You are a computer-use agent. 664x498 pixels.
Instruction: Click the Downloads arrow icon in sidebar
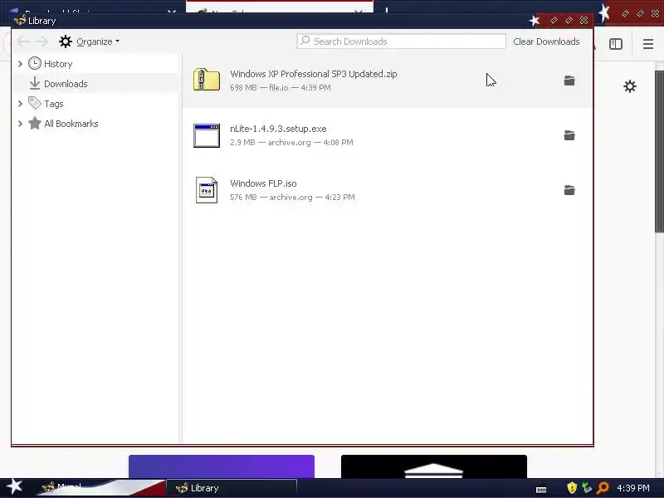click(x=35, y=84)
